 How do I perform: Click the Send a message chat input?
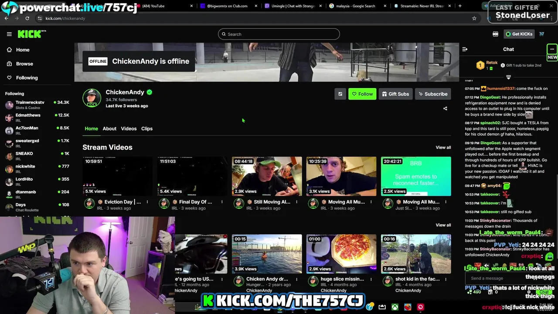pyautogui.click(x=508, y=278)
